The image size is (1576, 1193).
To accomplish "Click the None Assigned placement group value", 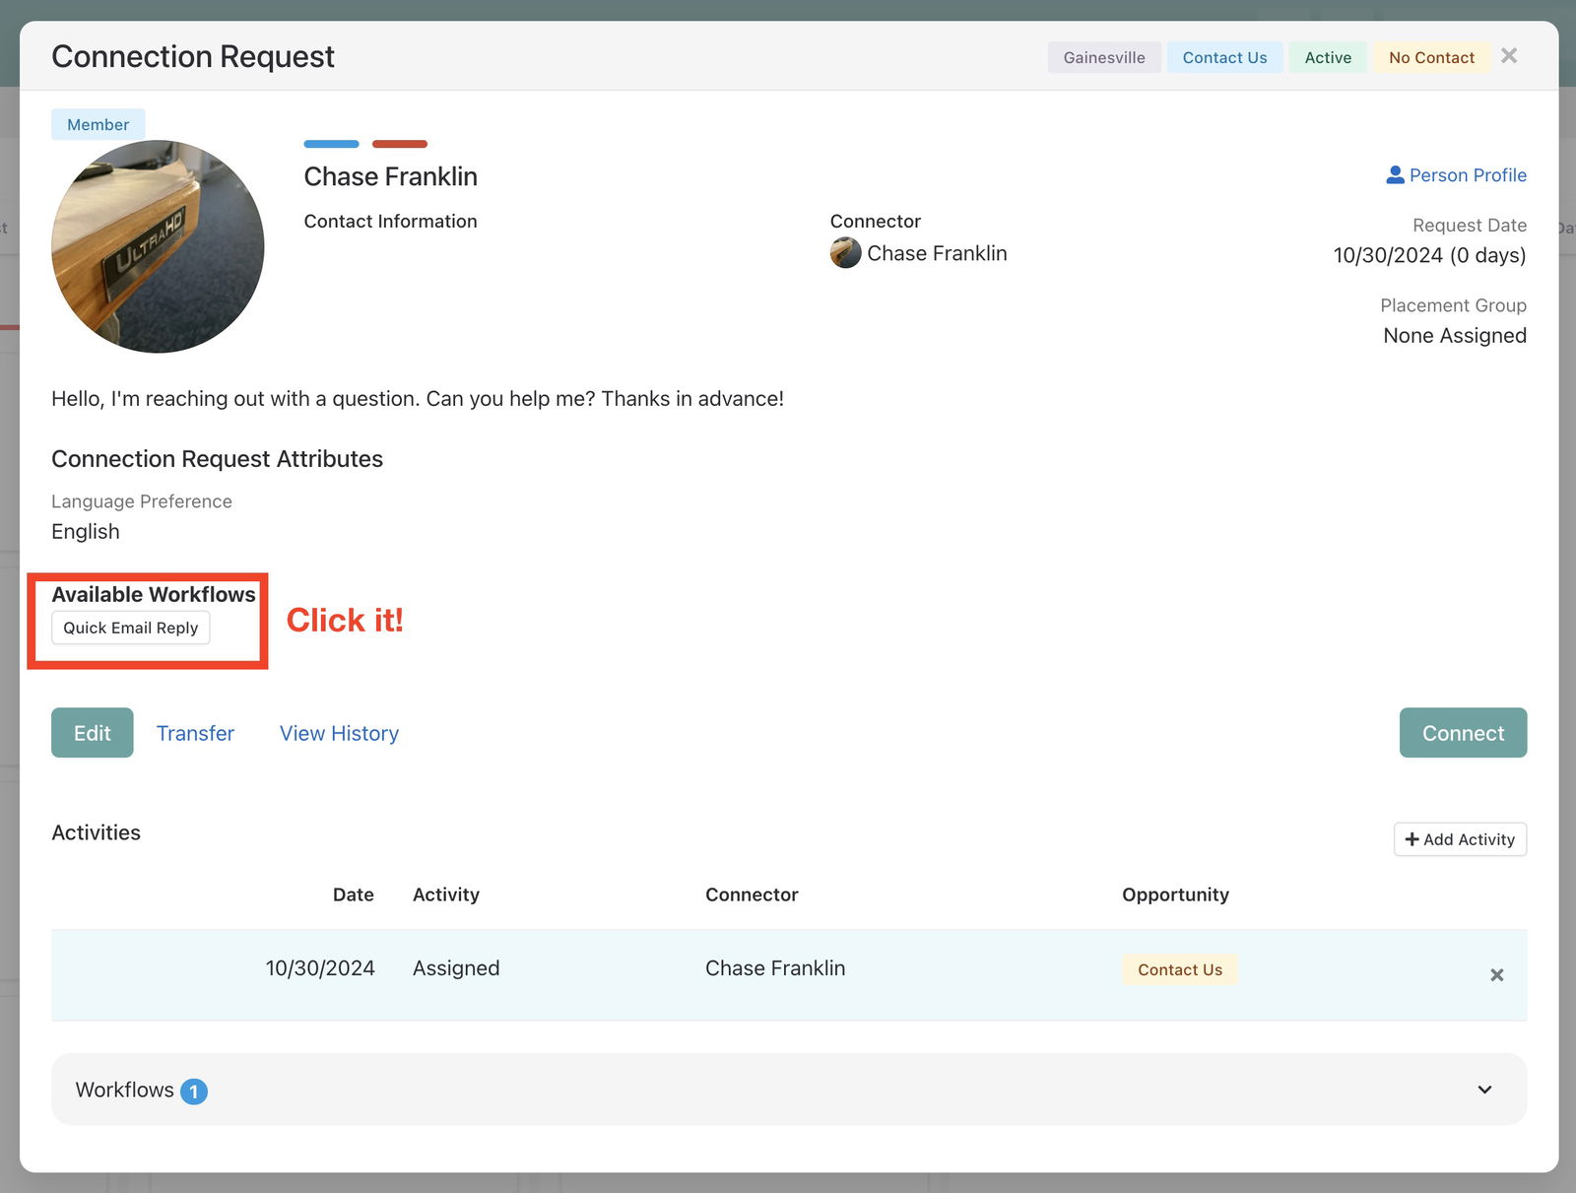I will (1455, 335).
